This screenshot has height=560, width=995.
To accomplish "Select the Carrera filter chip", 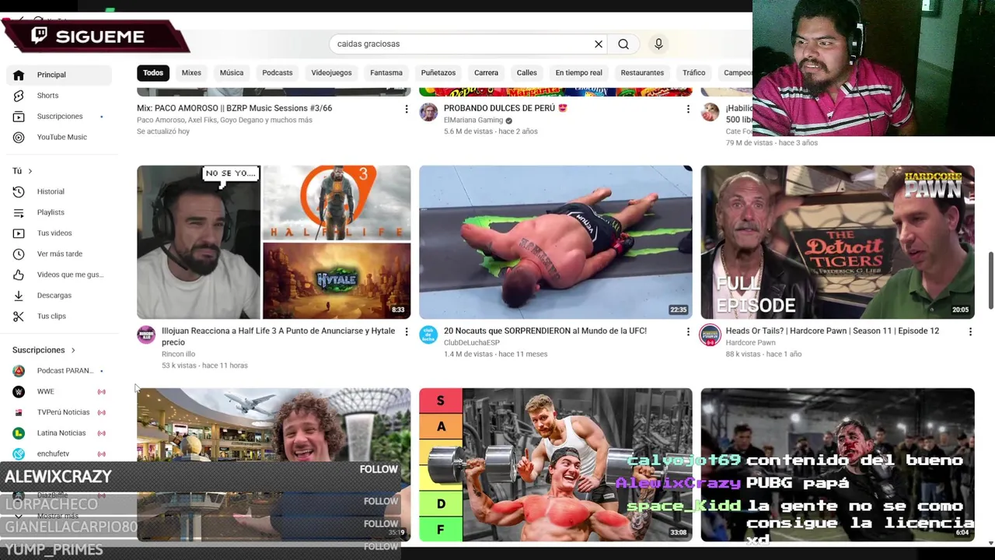I will 487,73.
